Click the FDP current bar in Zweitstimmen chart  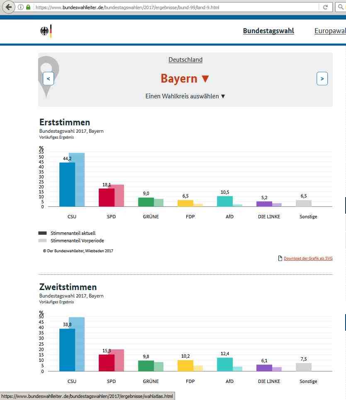point(185,366)
